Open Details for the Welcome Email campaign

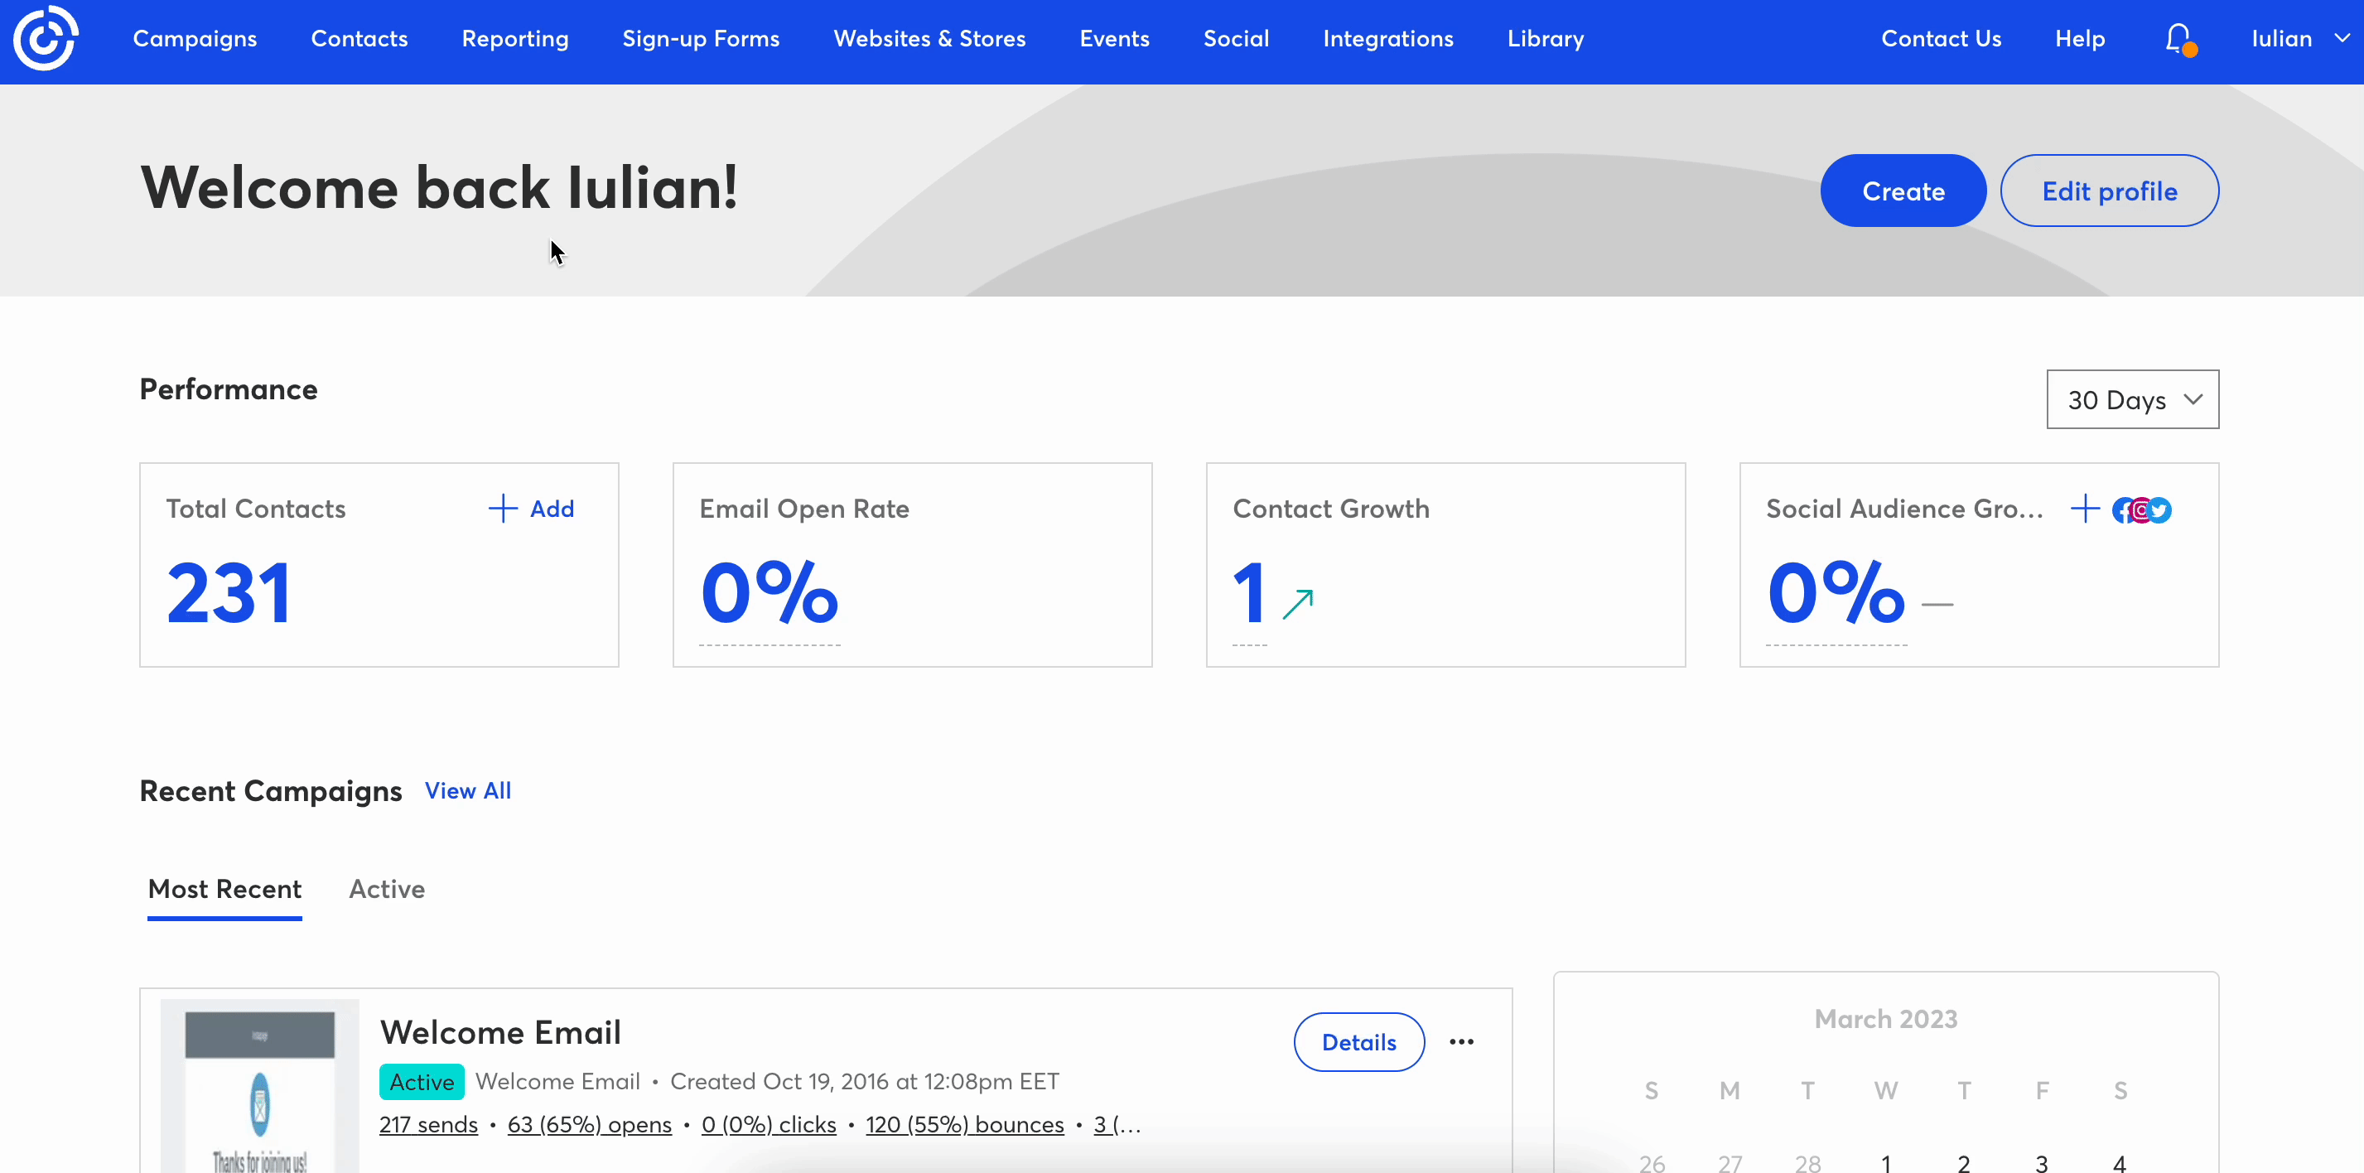pyautogui.click(x=1358, y=1042)
